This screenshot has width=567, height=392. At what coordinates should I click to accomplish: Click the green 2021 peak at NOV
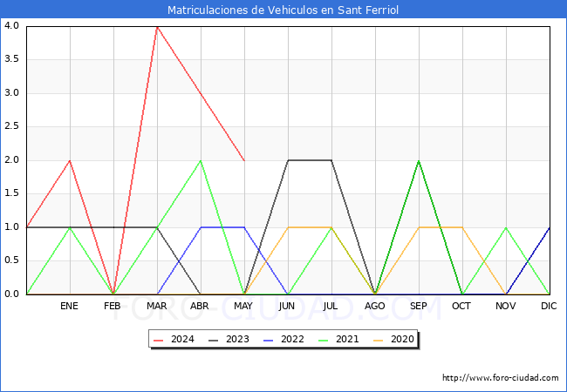pos(506,227)
